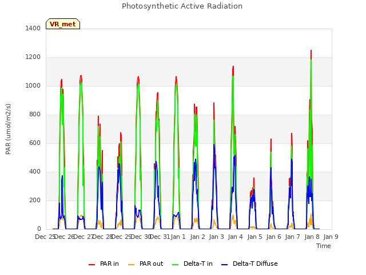Click the Jan 3 blue diffuse peak near 600
366x275 pixels.
[x=214, y=144]
